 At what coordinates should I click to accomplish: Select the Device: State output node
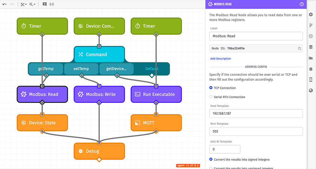42,123
